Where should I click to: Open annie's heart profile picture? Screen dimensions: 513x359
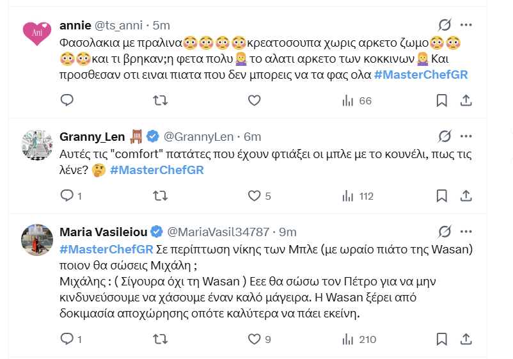tap(37, 33)
